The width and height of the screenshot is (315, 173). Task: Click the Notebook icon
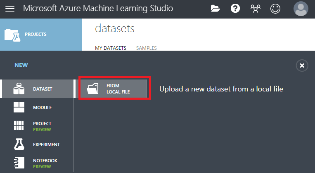[x=19, y=163]
